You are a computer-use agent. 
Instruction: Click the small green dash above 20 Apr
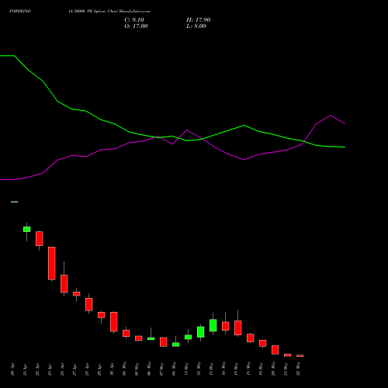(x=15, y=202)
